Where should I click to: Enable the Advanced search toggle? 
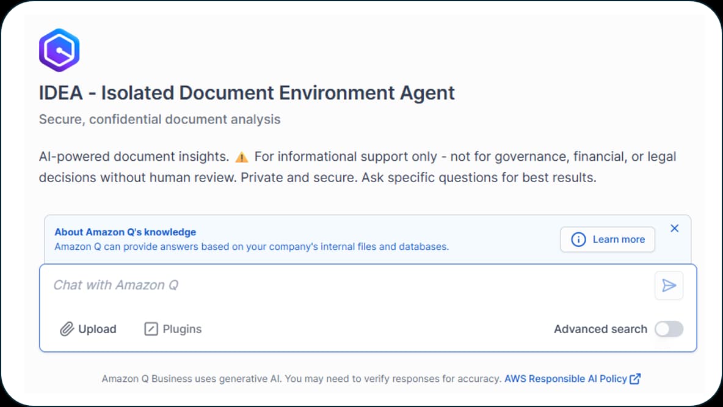(669, 329)
